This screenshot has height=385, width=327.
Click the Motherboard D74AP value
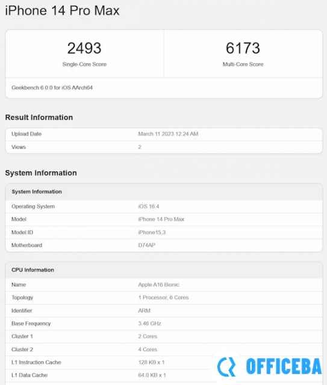[146, 245]
